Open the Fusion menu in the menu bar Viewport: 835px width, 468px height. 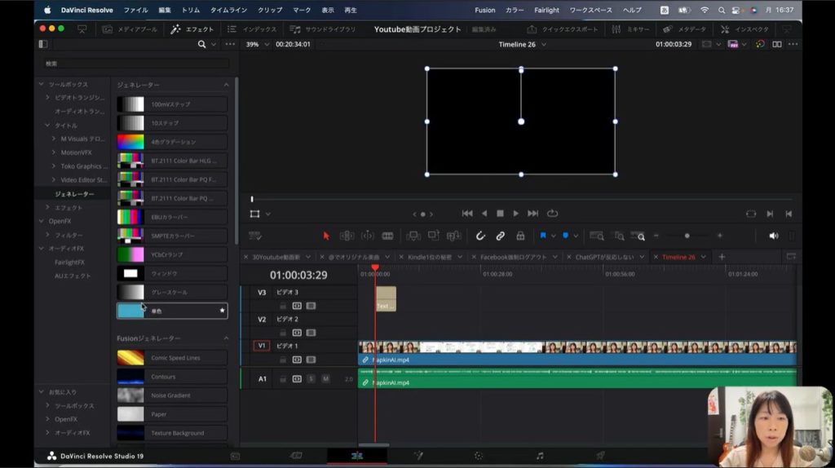tap(484, 10)
